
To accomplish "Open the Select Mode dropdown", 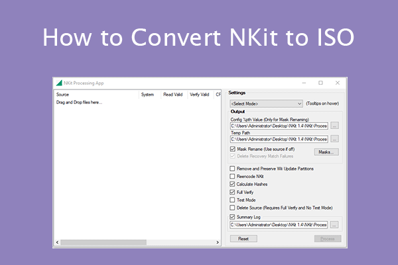I will 266,103.
